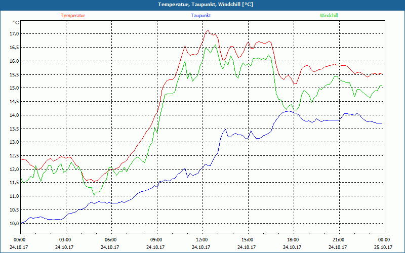Image resolution: width=405 pixels, height=253 pixels.
Task: Click the 14,0 y-axis value
Action: click(x=14, y=115)
